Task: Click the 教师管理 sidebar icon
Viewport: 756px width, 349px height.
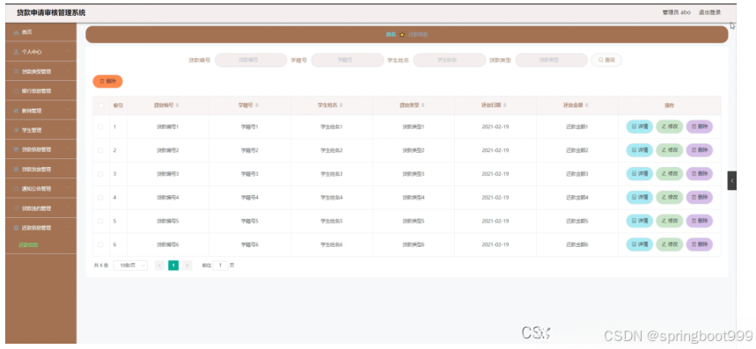Action: (x=16, y=110)
